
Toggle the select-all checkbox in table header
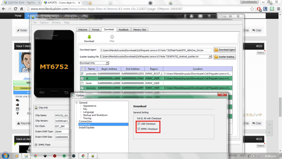(83, 69)
